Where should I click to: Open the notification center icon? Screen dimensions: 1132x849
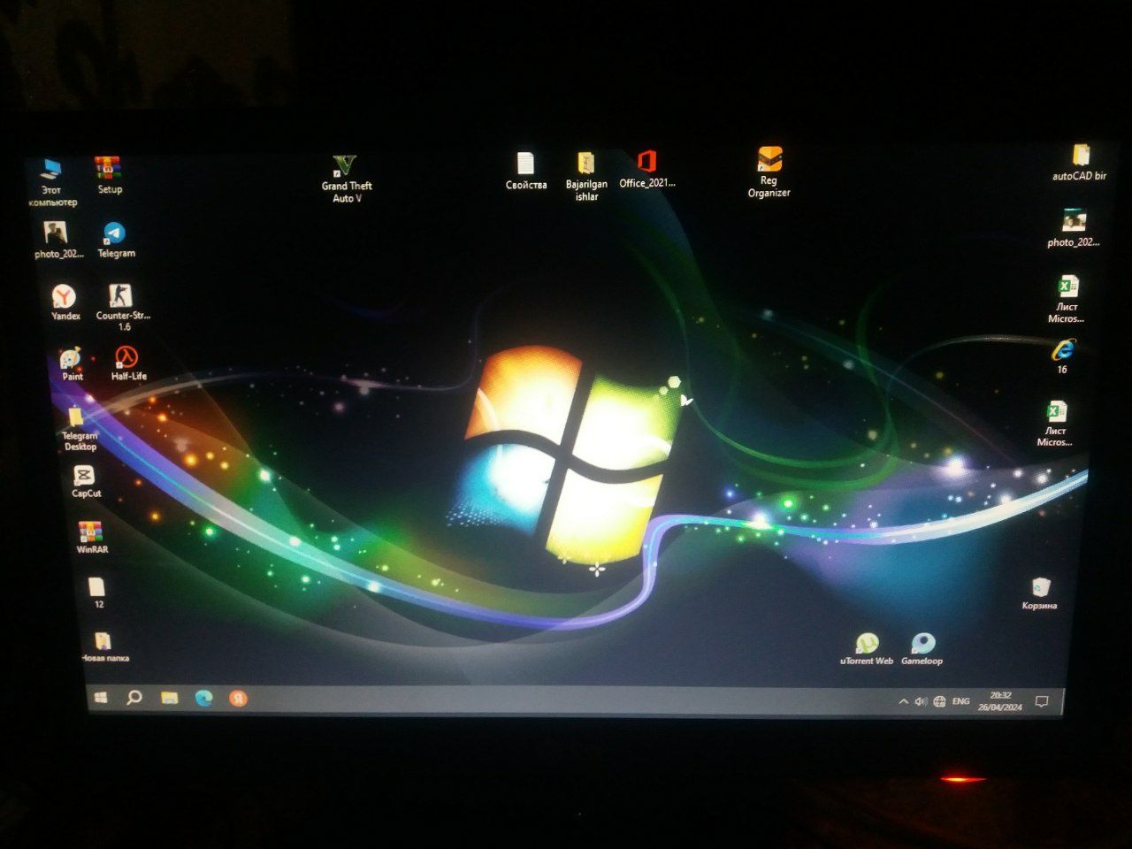1042,701
